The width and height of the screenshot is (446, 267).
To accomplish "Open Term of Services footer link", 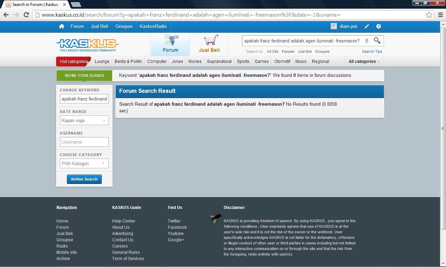I will pyautogui.click(x=128, y=259).
